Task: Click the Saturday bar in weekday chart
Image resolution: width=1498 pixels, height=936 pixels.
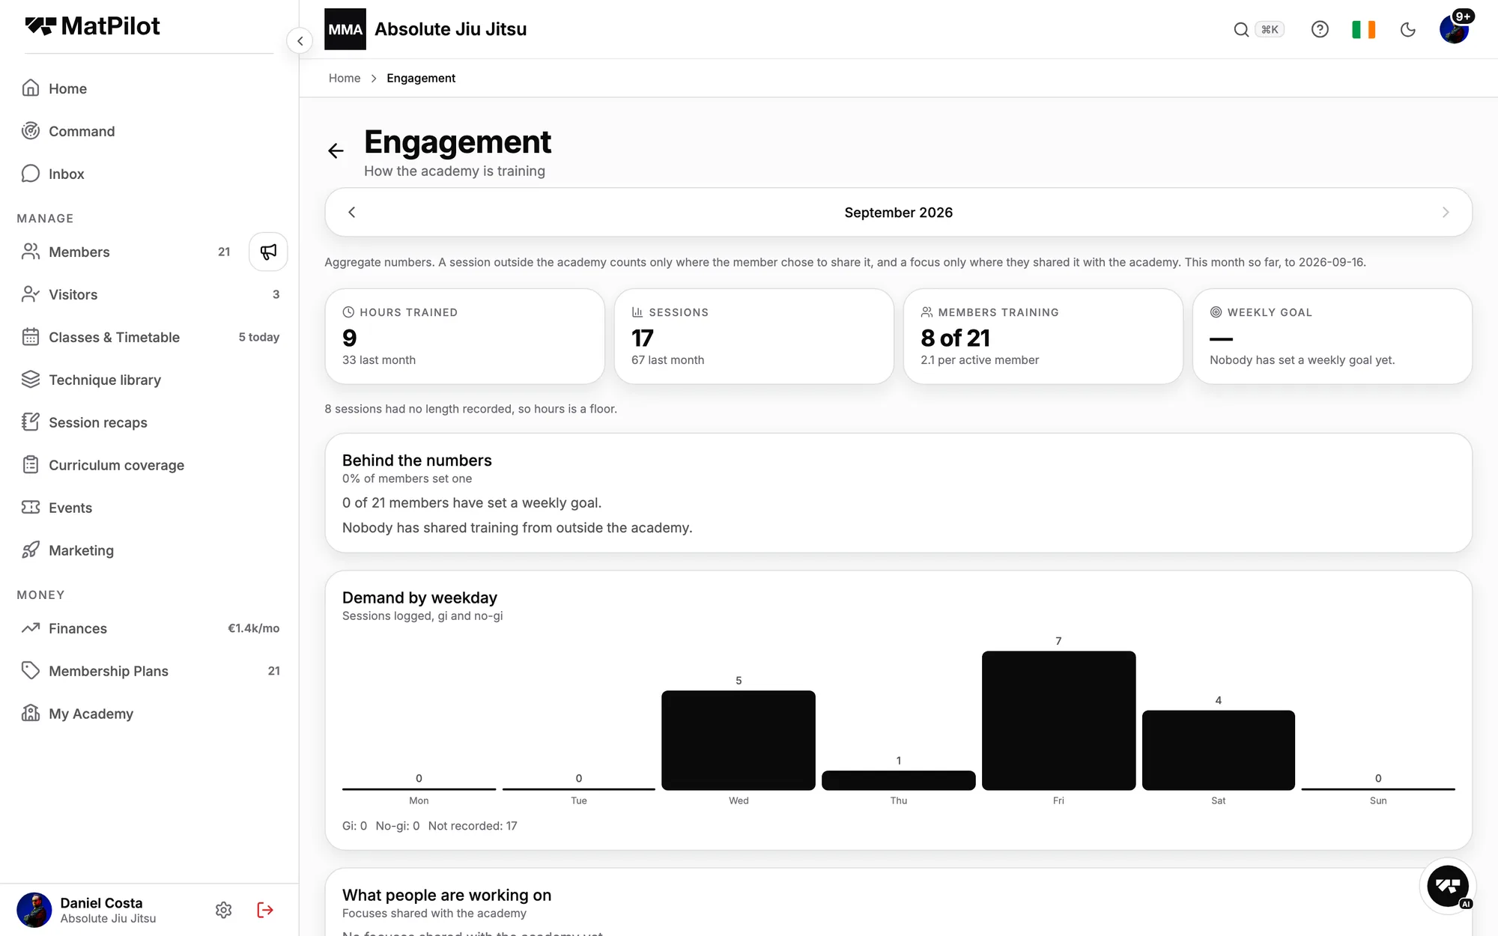Action: [1219, 750]
